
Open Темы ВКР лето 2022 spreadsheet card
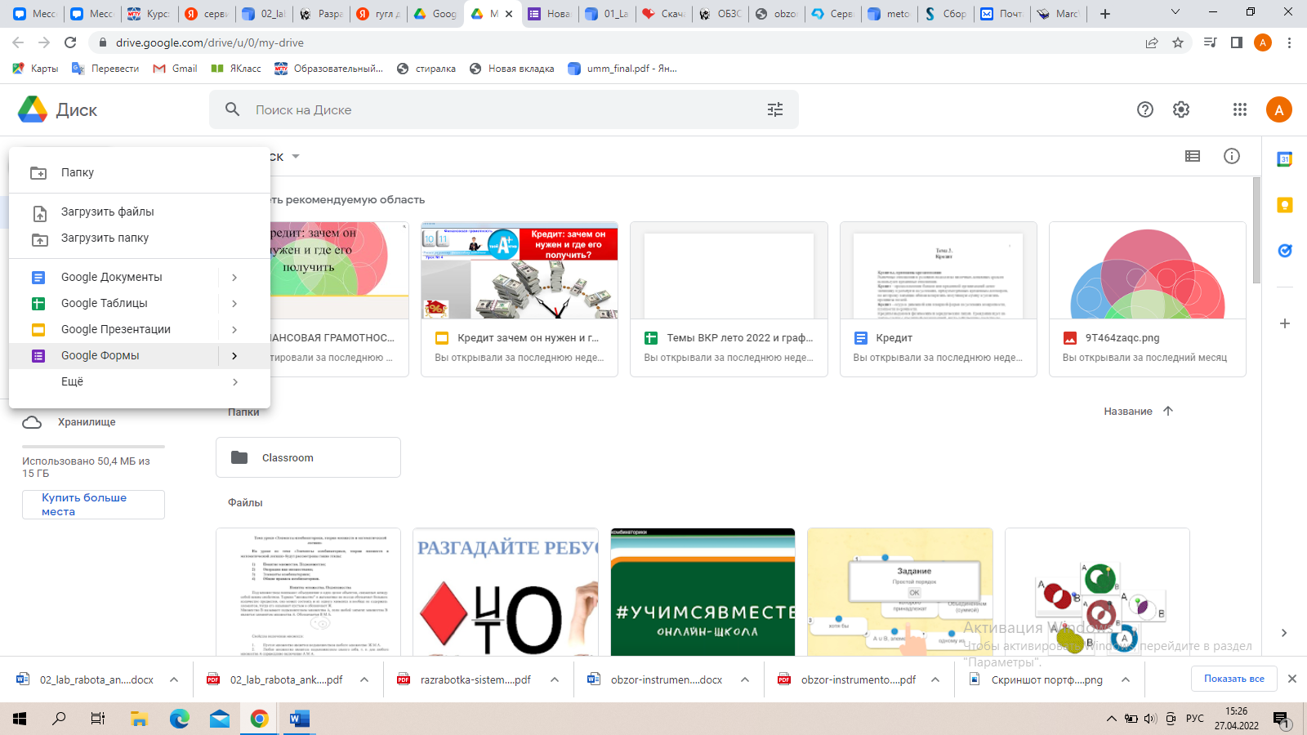coord(729,299)
